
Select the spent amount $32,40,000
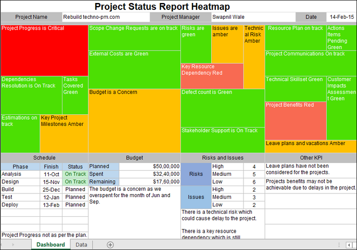coord(150,174)
